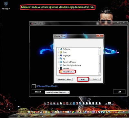
Task: Click the red 'PE' icon in upper dock
Action: pyautogui.click(x=64, y=103)
